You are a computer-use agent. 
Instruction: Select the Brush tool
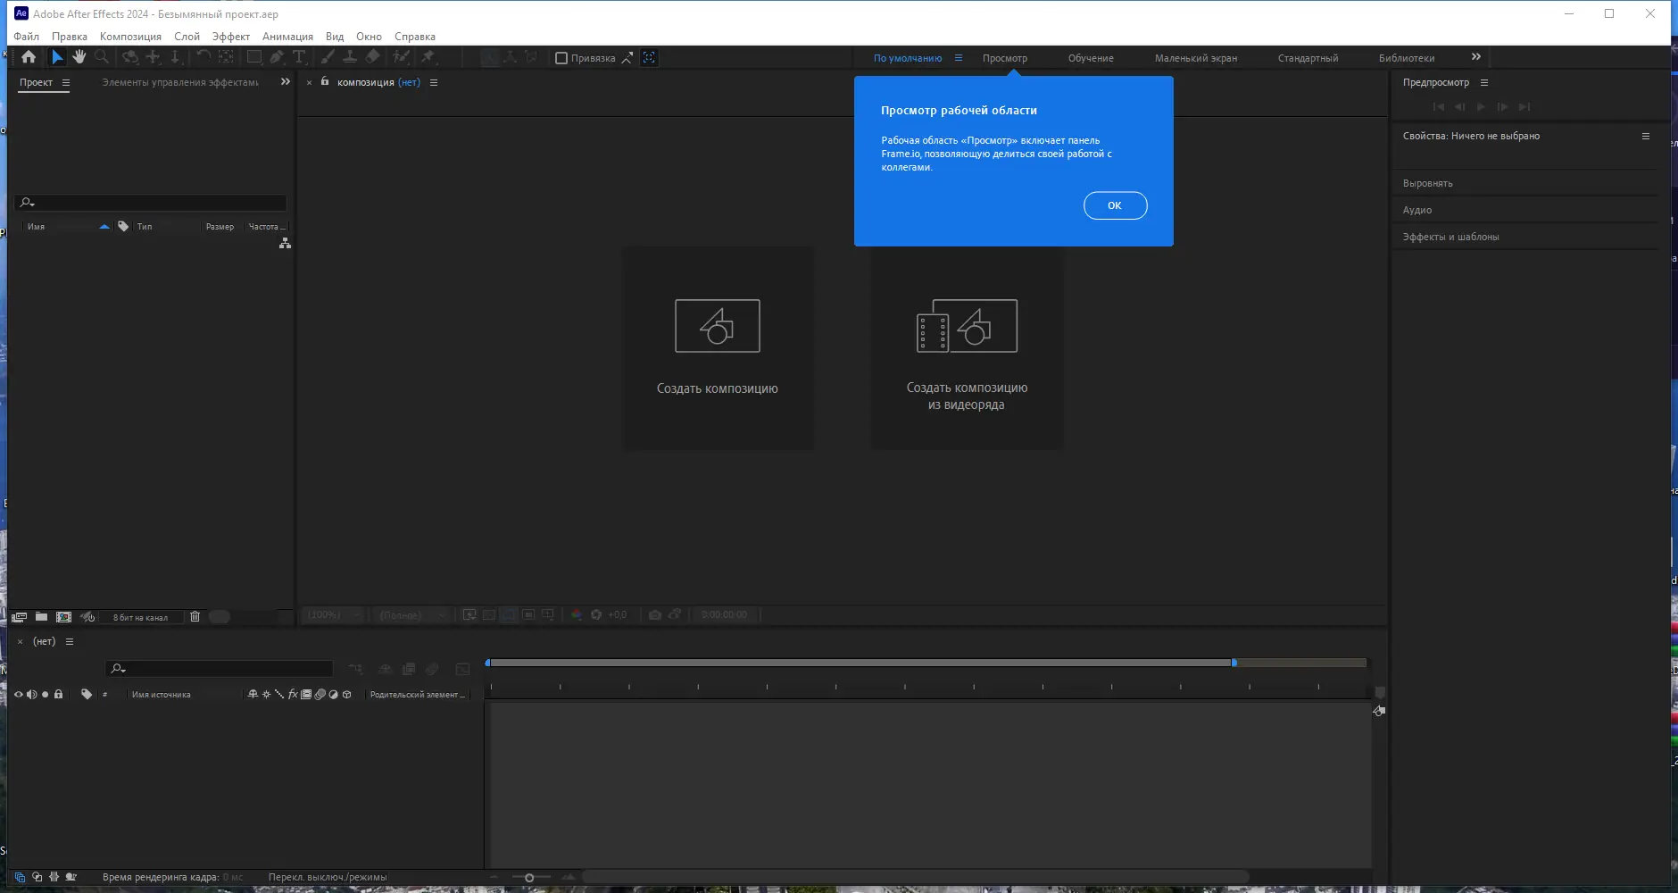(x=327, y=57)
